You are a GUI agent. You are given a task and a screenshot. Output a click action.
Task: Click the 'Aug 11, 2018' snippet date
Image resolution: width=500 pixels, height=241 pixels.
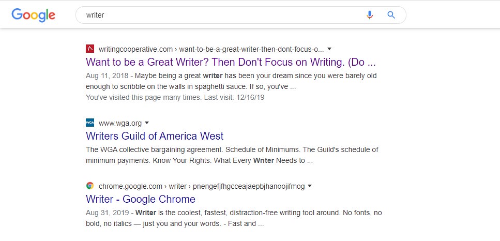click(x=107, y=76)
